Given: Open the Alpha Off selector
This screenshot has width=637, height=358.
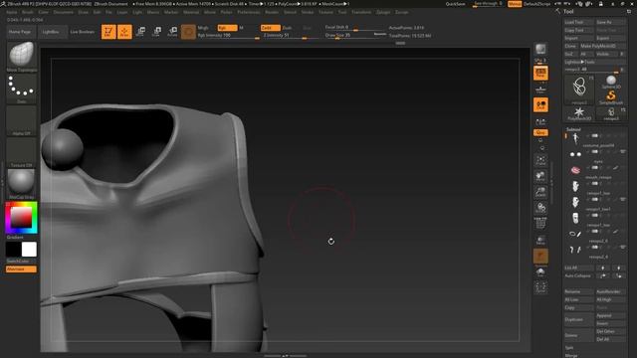Looking at the screenshot, I should [22, 119].
